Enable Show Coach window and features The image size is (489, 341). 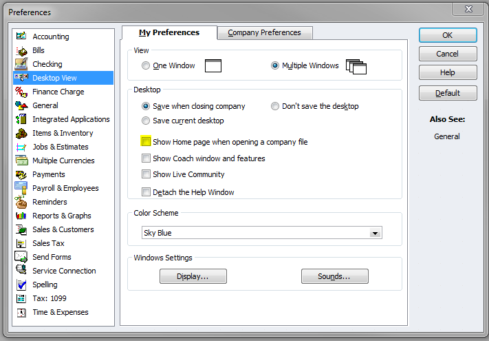(x=146, y=158)
